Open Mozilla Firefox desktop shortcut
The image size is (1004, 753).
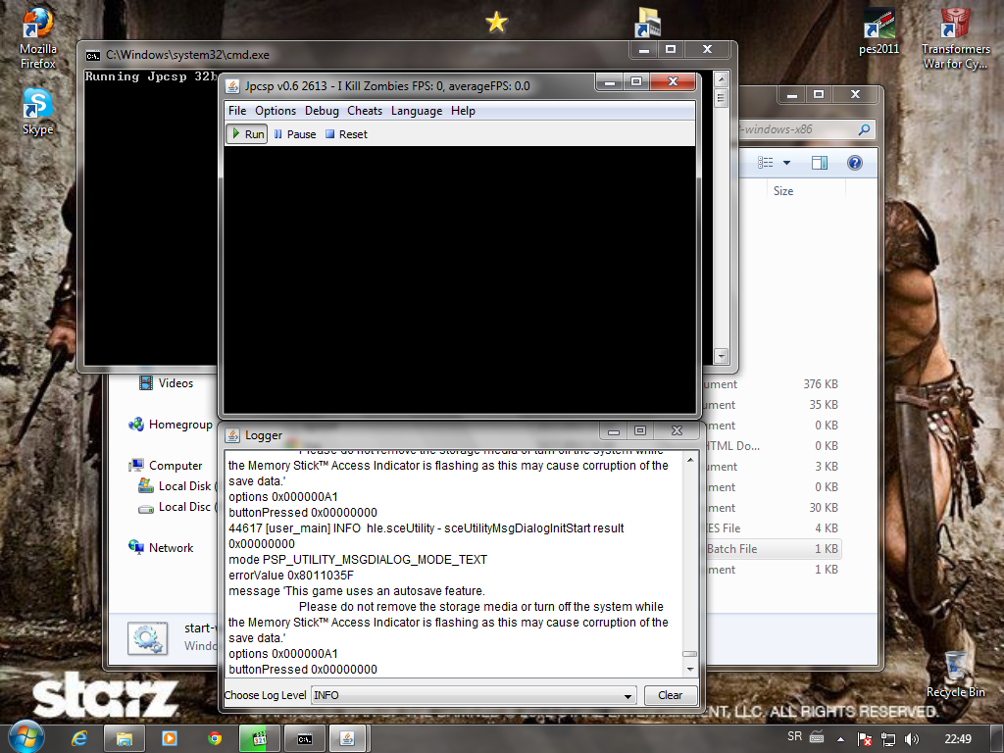37,37
